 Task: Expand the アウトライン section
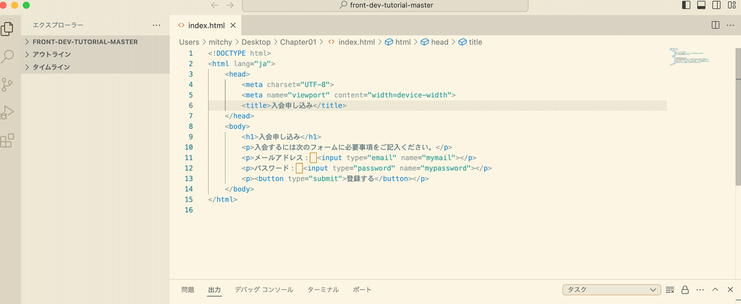pos(96,54)
